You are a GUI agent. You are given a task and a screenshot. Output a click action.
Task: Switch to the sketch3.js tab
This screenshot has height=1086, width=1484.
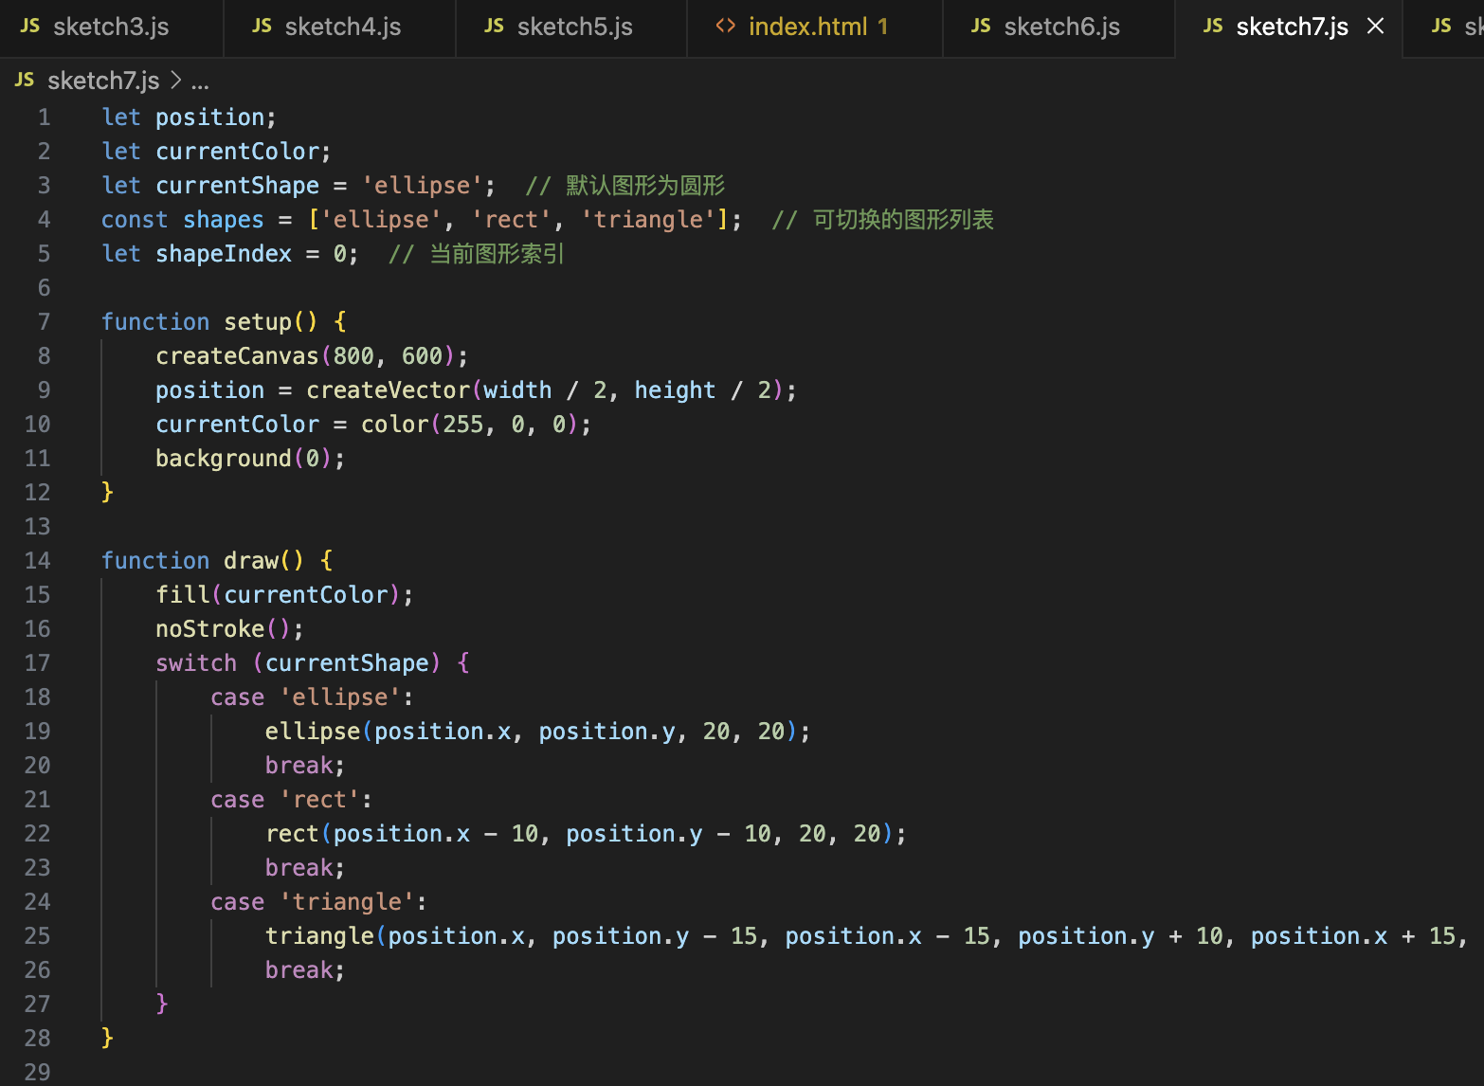pyautogui.click(x=111, y=26)
